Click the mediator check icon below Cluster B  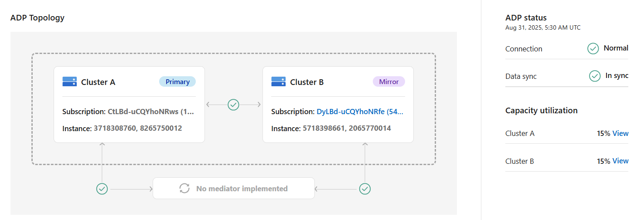(x=365, y=189)
